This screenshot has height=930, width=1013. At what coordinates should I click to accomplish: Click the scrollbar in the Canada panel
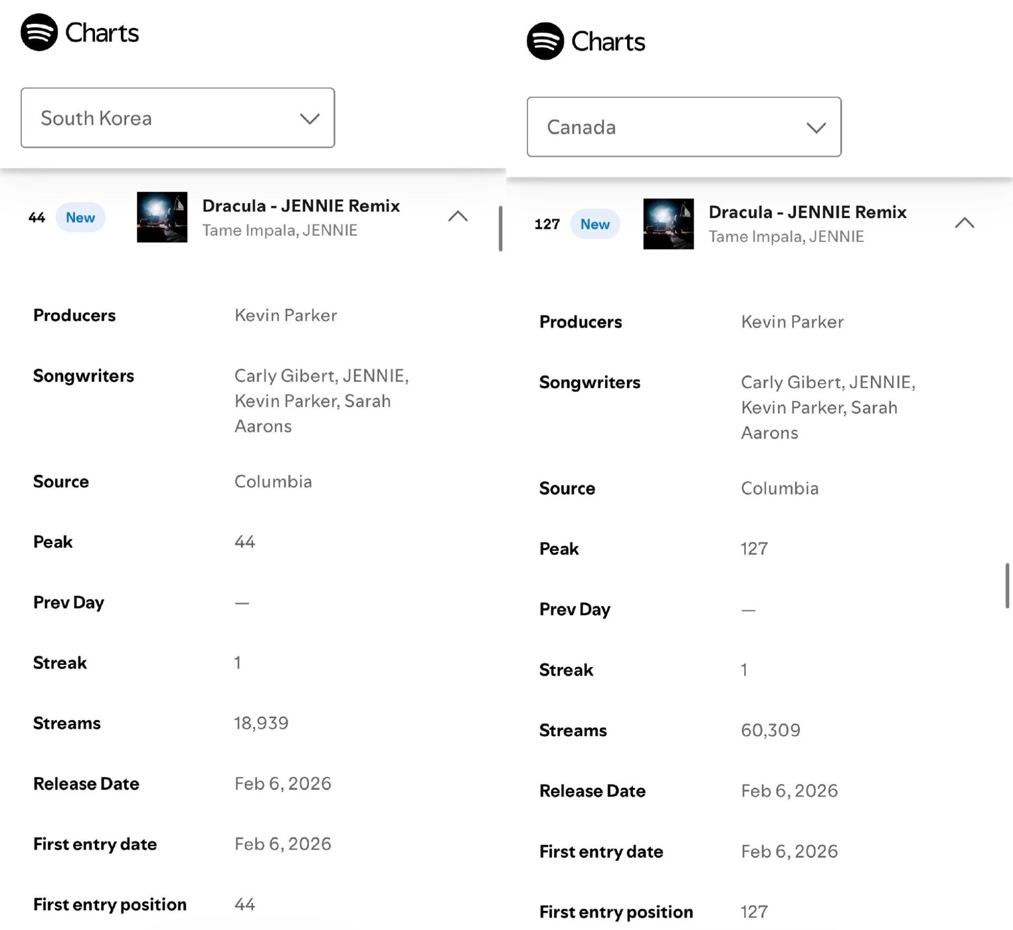point(1007,585)
